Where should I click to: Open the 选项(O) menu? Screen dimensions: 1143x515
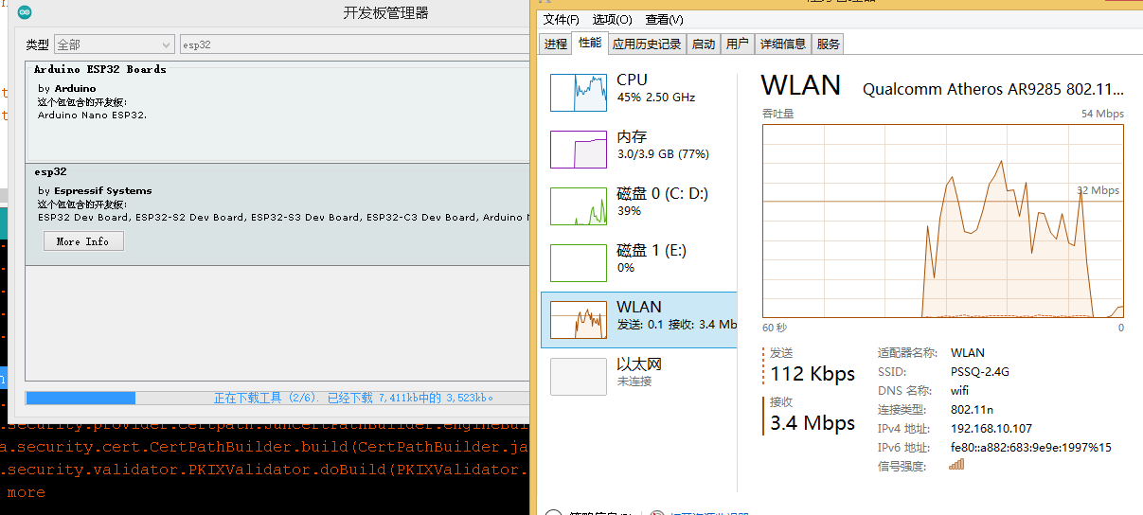coord(612,20)
